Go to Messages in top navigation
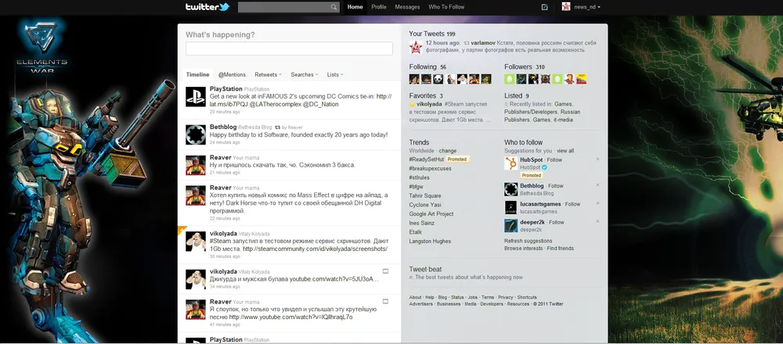 click(407, 7)
